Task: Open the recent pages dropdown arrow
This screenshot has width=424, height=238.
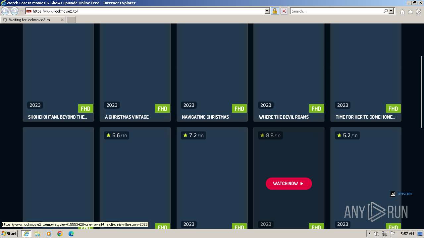Action: 22,11
